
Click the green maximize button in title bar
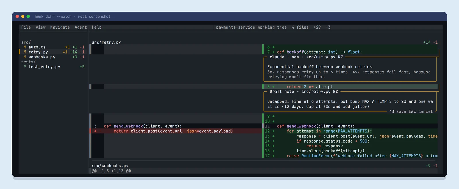click(x=28, y=17)
